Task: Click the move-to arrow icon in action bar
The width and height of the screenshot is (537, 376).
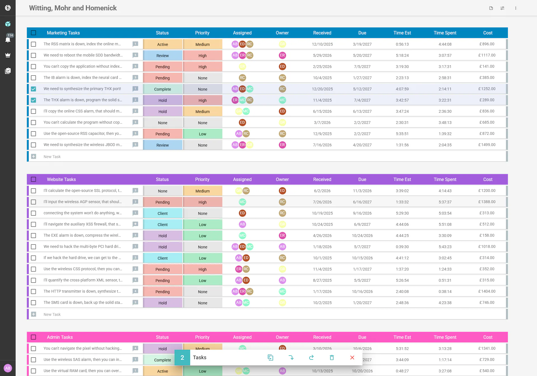Action: 291,358
